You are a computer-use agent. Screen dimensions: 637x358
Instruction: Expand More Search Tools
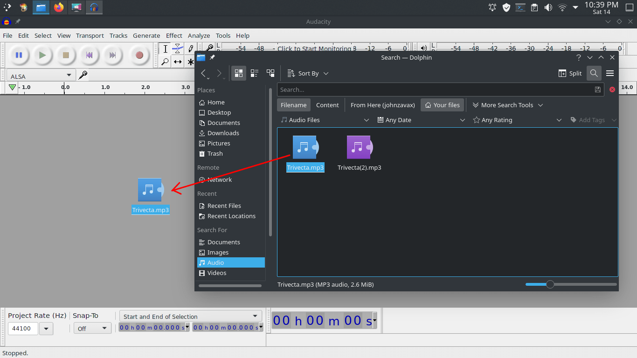507,105
